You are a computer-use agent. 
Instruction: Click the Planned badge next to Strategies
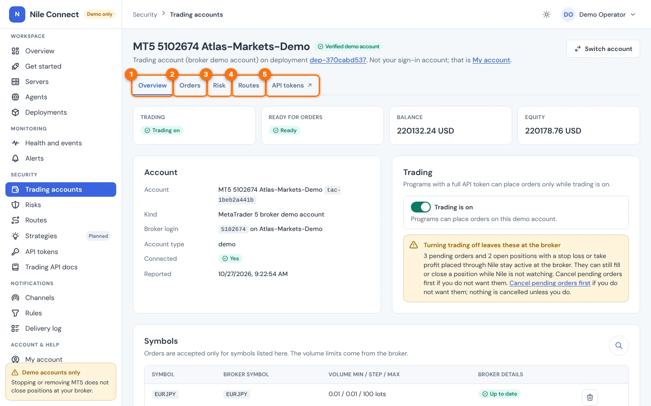click(x=98, y=236)
